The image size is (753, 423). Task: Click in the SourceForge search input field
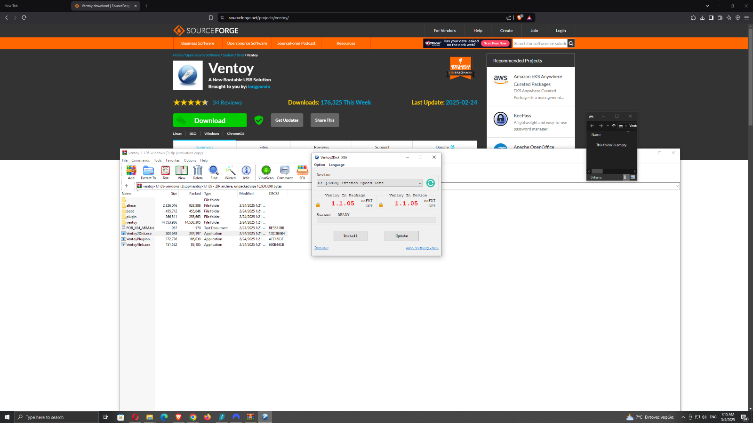pyautogui.click(x=540, y=43)
